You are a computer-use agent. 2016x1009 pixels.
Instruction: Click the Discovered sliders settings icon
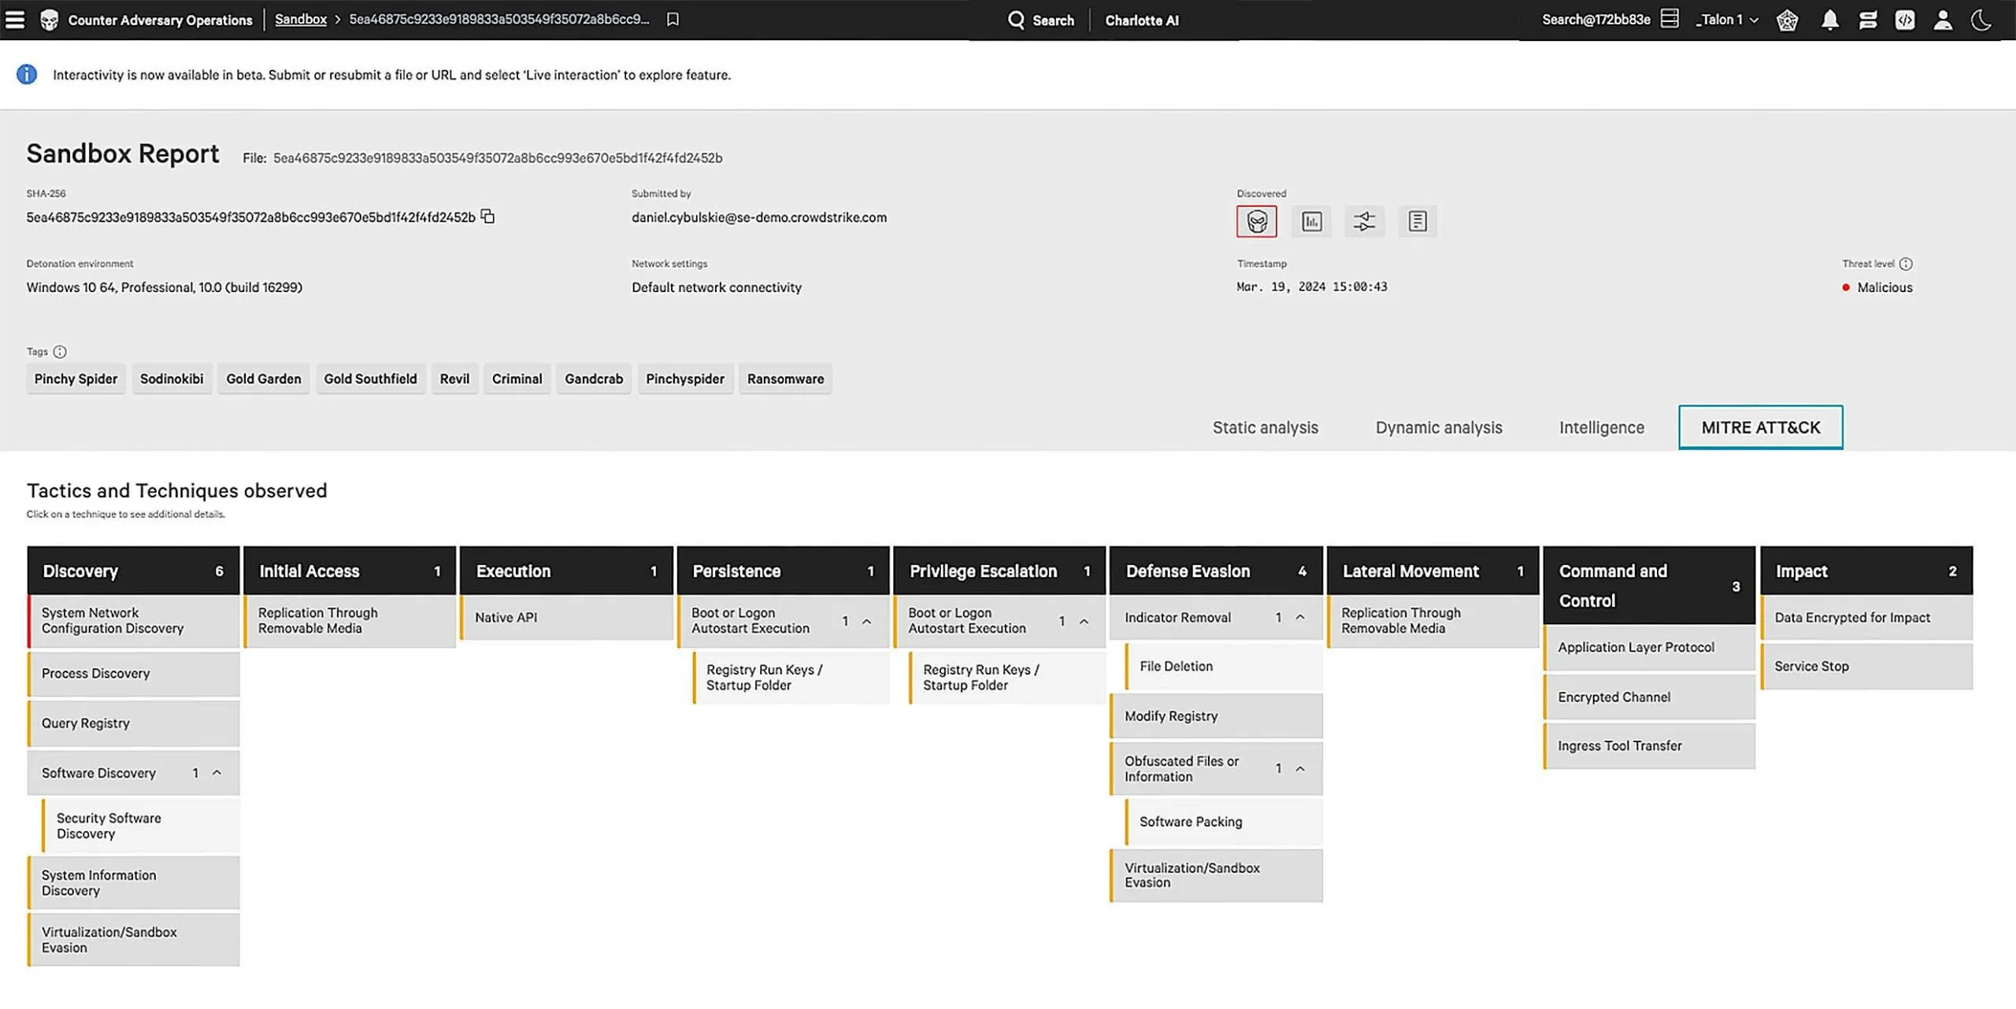click(x=1364, y=221)
